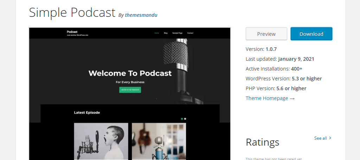This screenshot has height=160, width=360.
Task: Click the shouting boy episode thumbnail
Action: pos(101,141)
